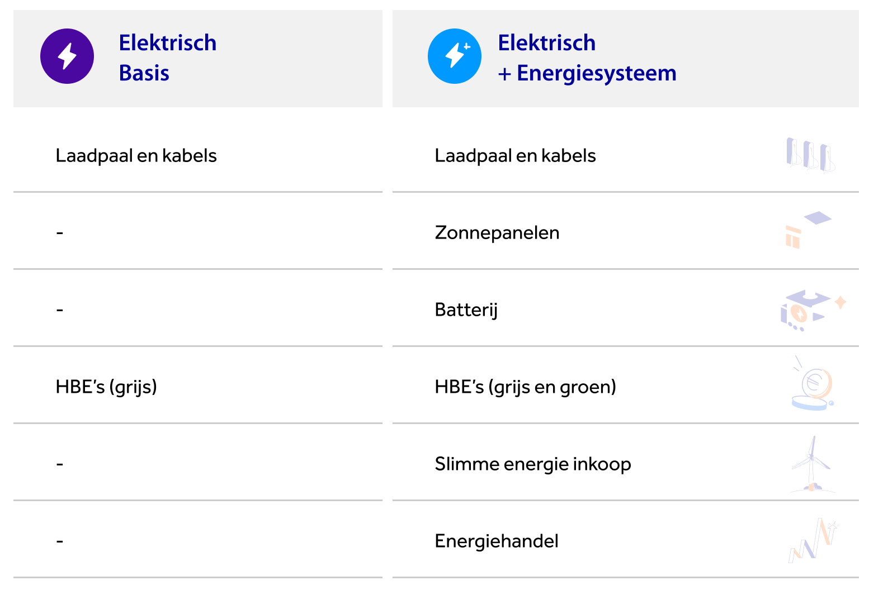This screenshot has height=590, width=869.
Task: Click the Batterij row label
Action: pyautogui.click(x=466, y=310)
